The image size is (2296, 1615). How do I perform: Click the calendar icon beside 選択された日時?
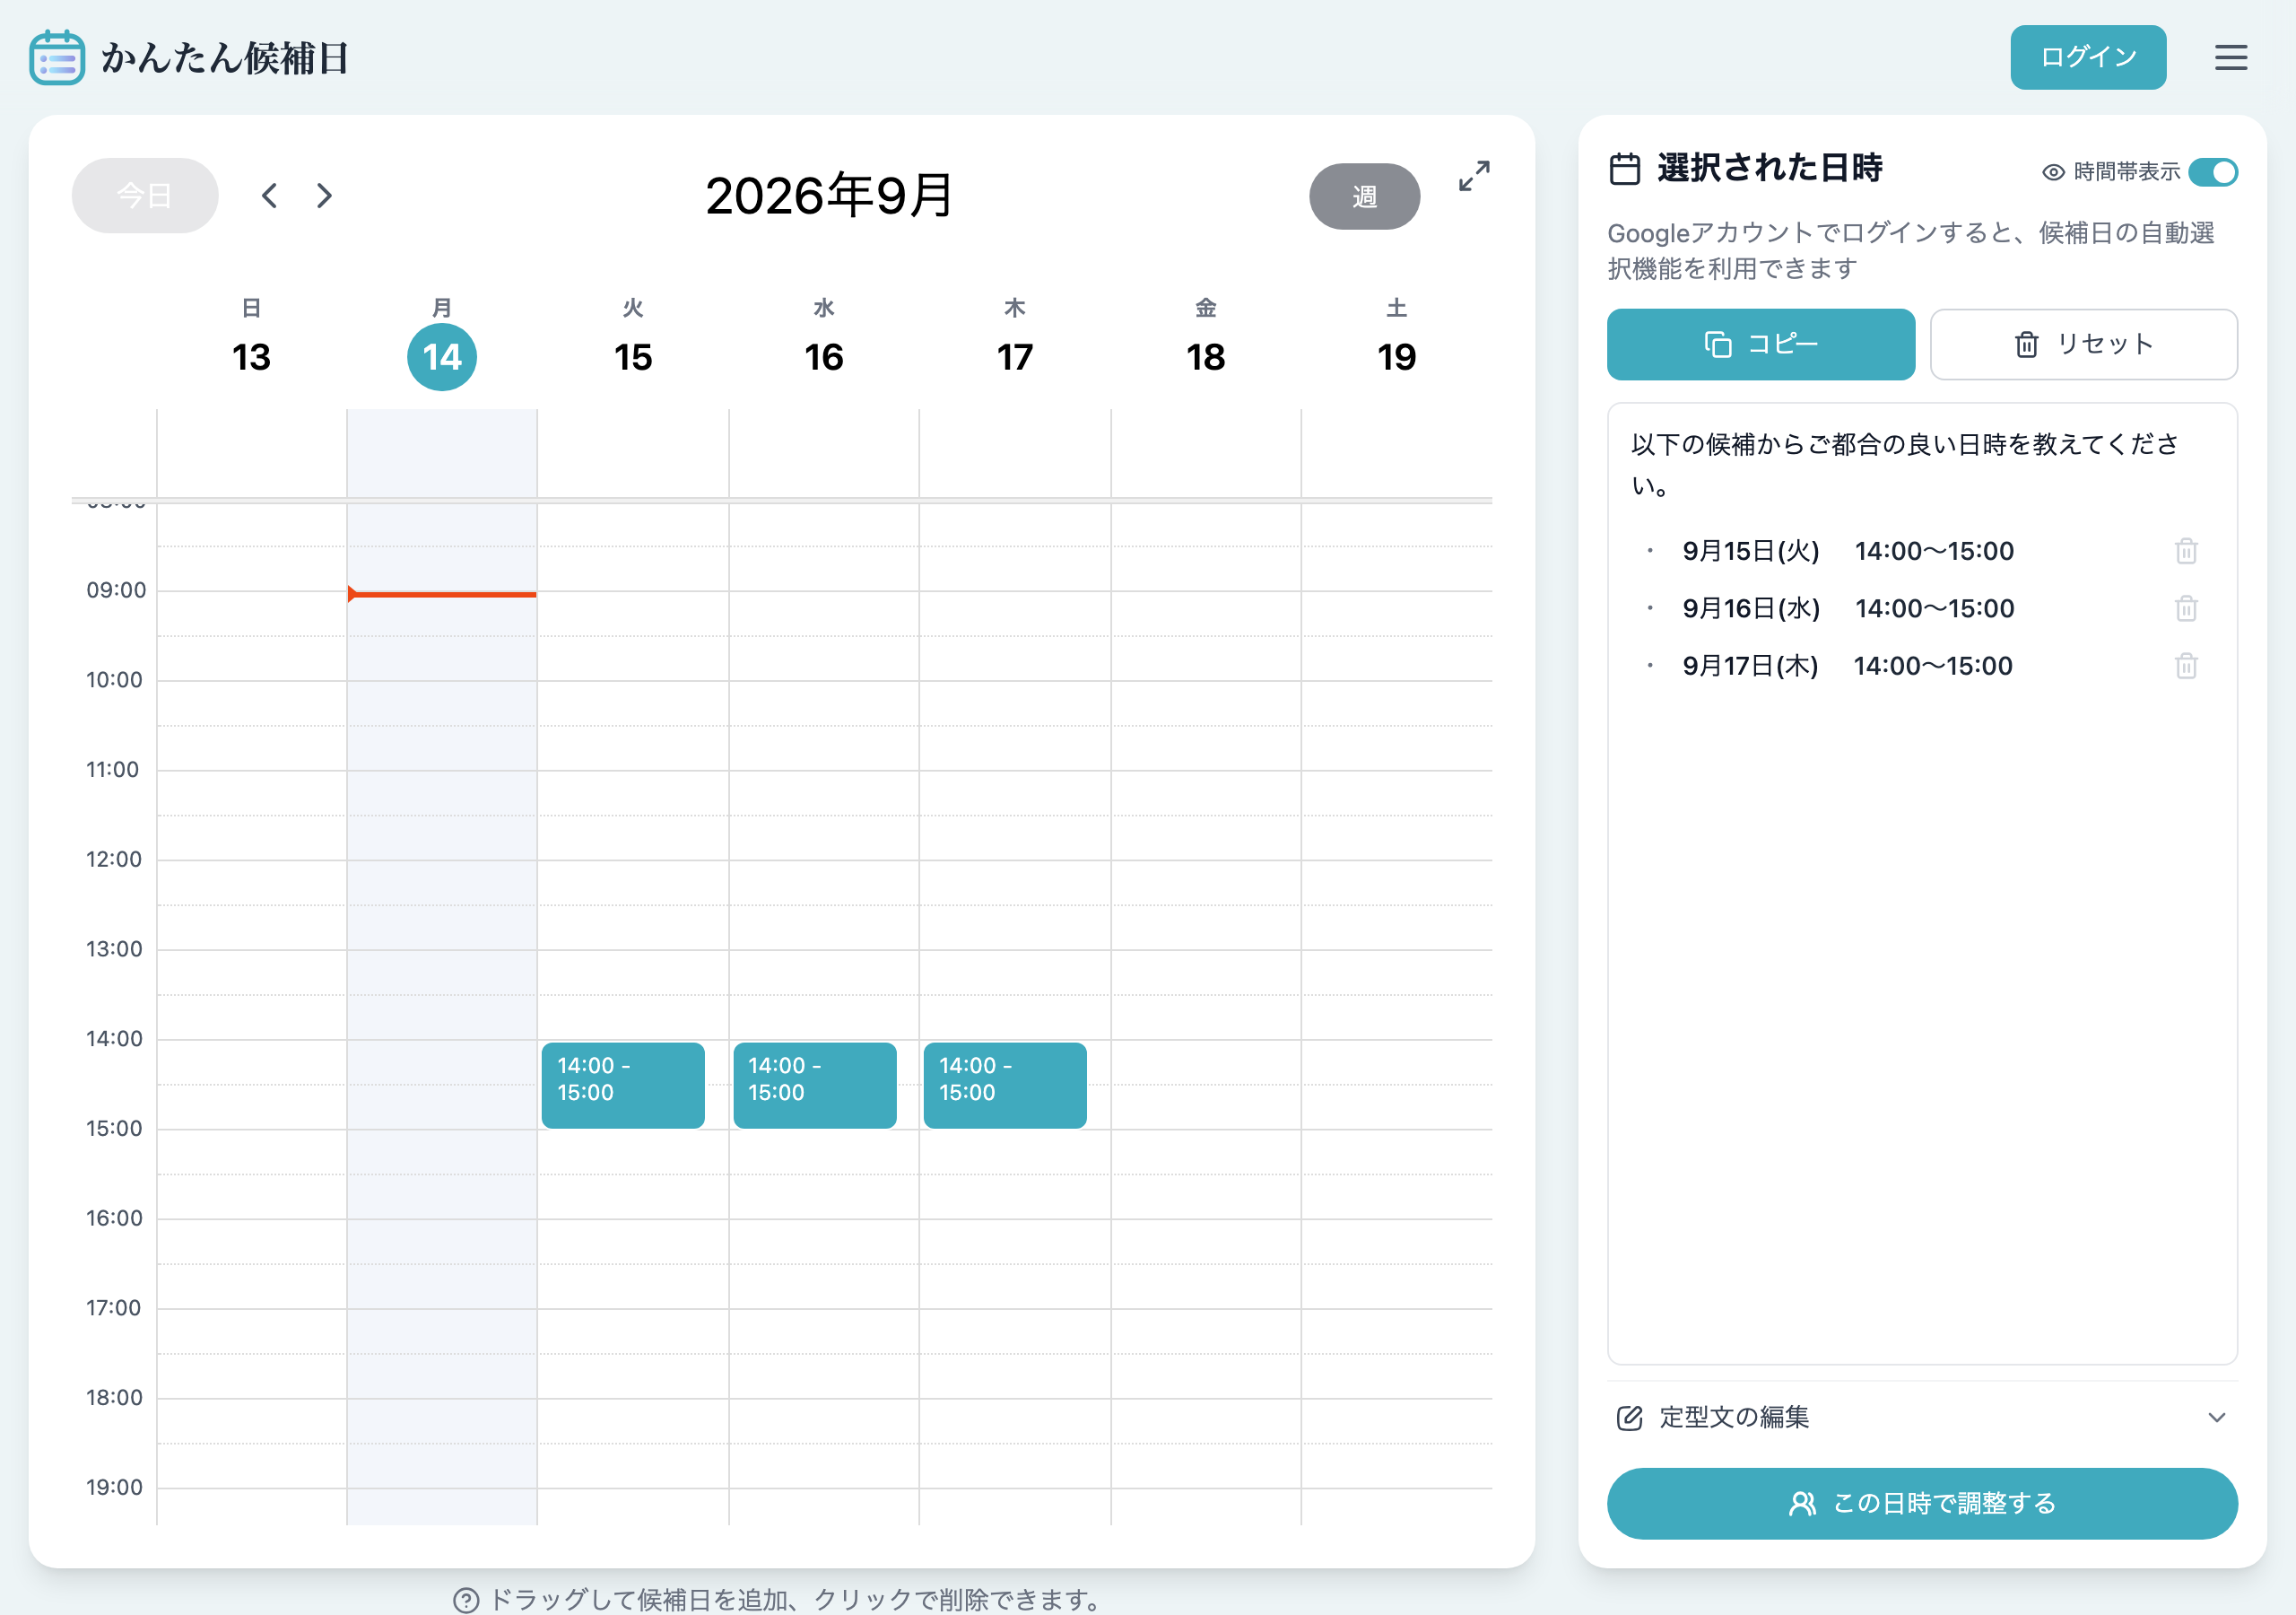tap(1625, 168)
